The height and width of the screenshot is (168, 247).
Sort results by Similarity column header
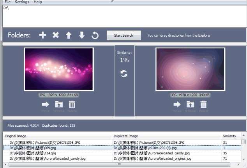[229, 136]
